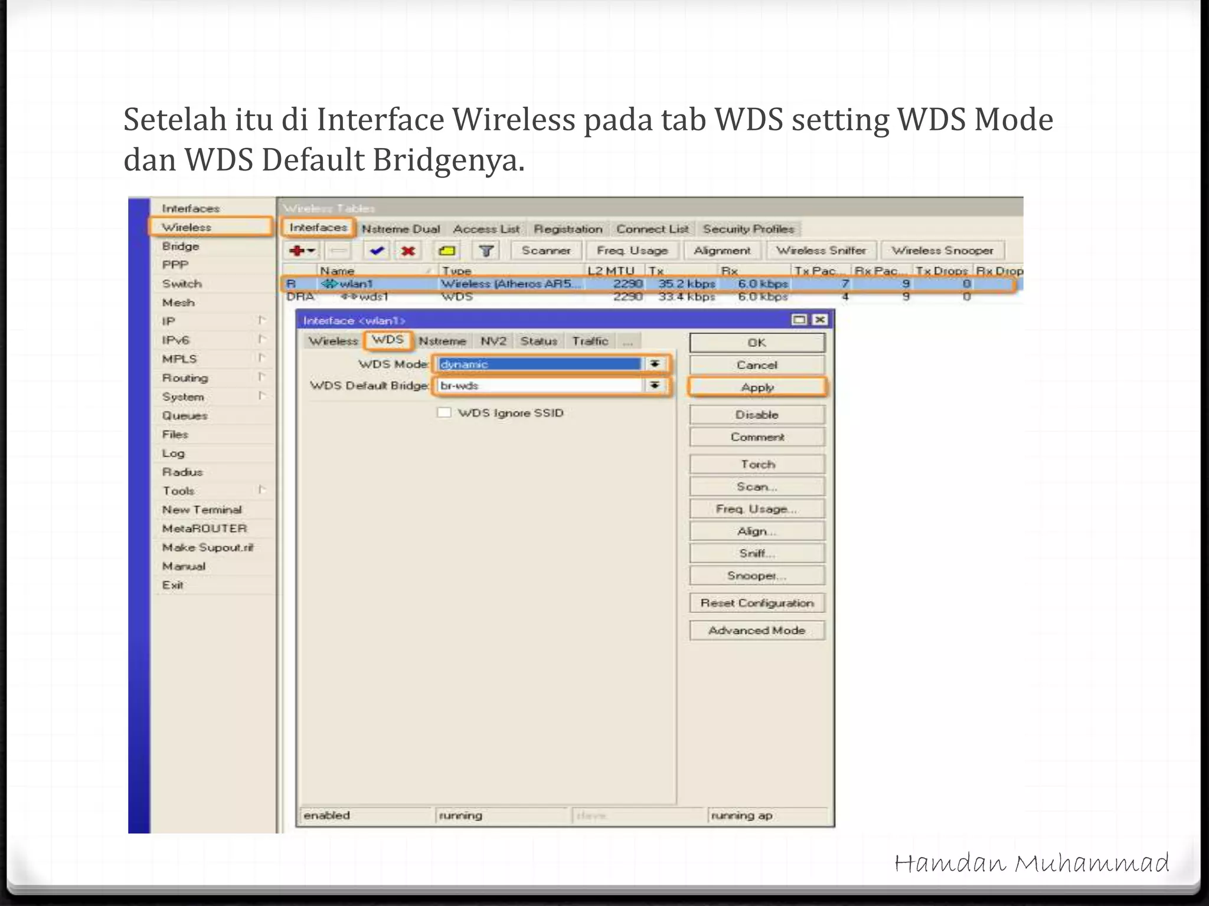This screenshot has width=1209, height=906.
Task: Open the Registration tab
Action: click(x=568, y=229)
